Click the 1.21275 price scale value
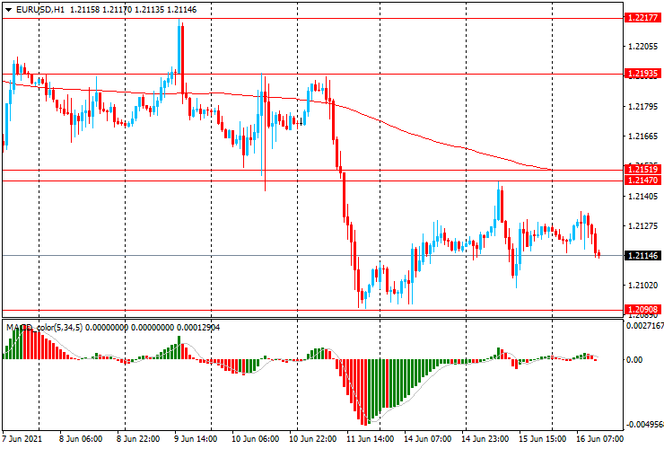 coord(642,225)
